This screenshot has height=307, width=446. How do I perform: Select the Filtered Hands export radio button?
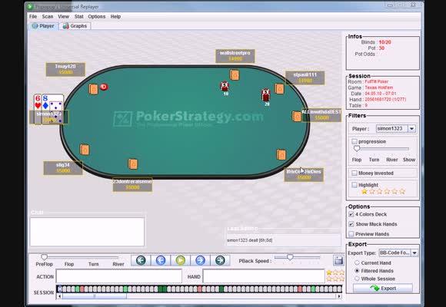(x=357, y=271)
